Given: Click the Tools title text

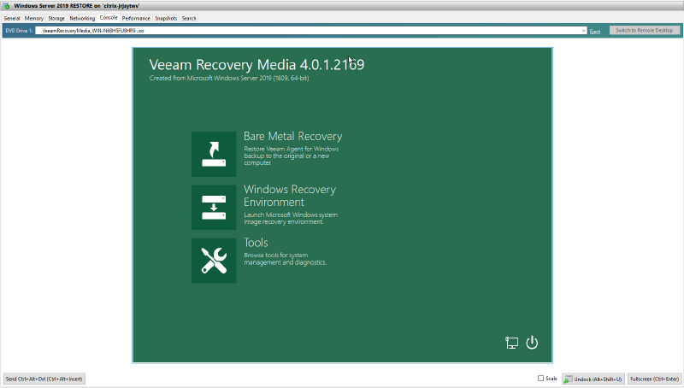Looking at the screenshot, I should coord(256,243).
